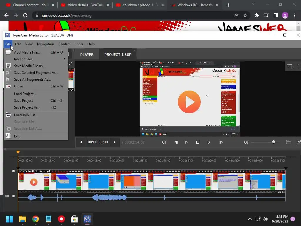Open a new Chrome tab

point(228,5)
